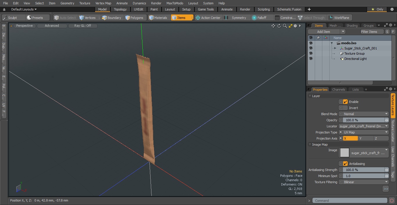This screenshot has width=397, height=205.
Task: Open Items panel settings gear
Action: tap(391, 25)
